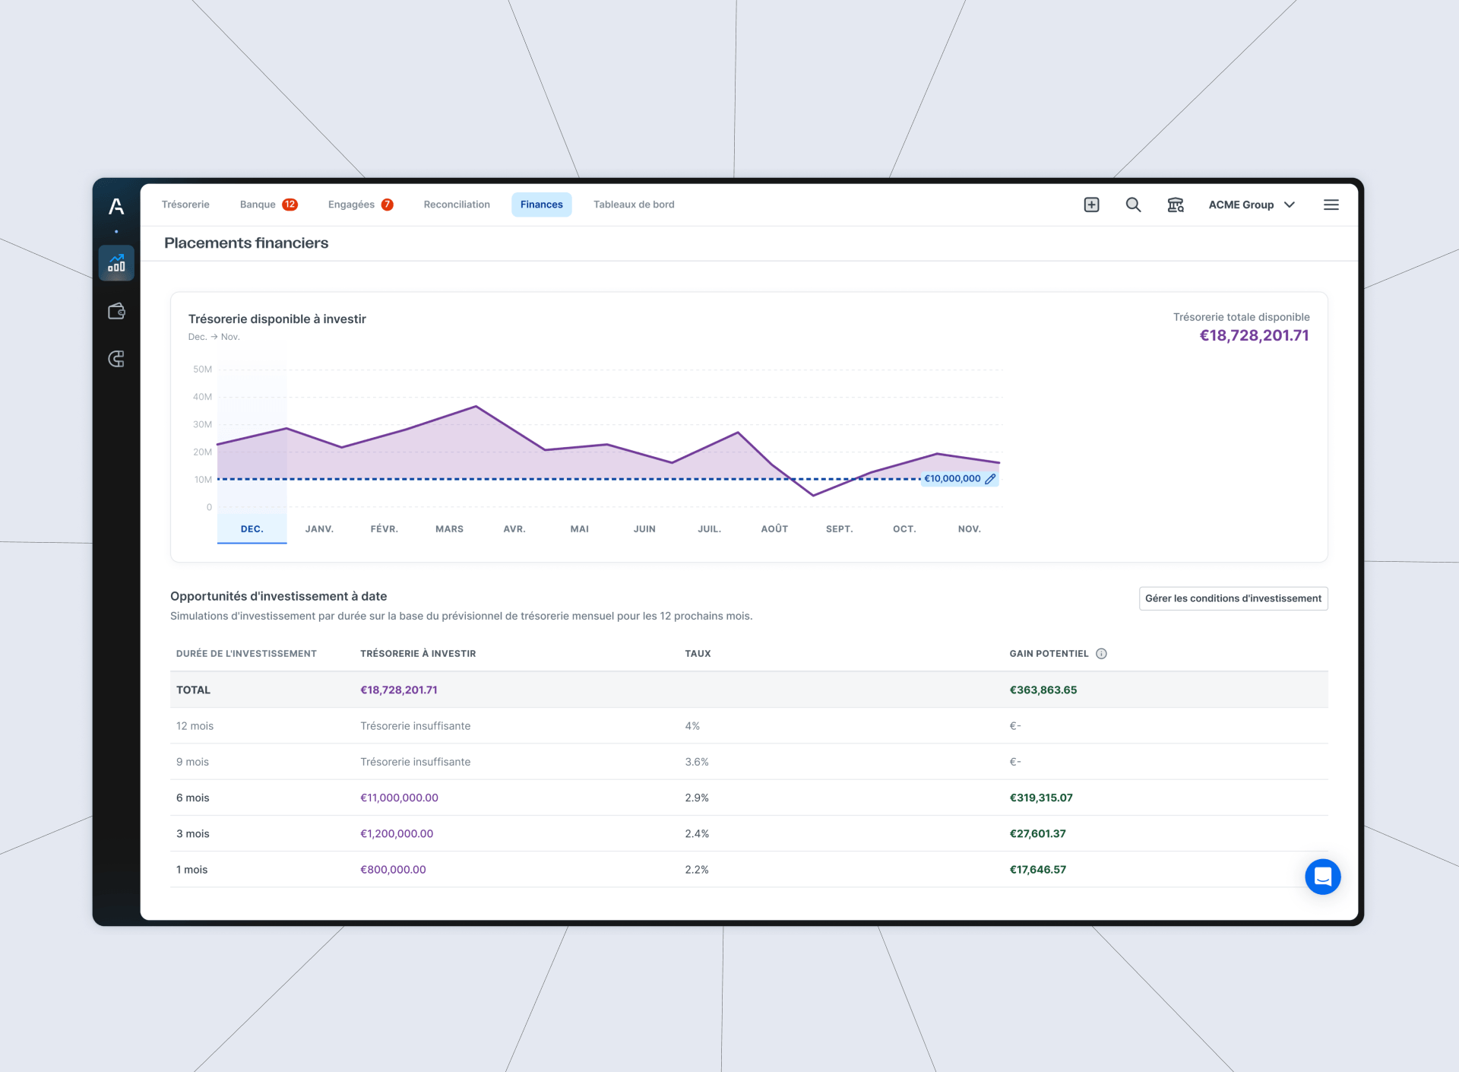Open the euro currency sidebar icon
The height and width of the screenshot is (1072, 1459).
(x=116, y=359)
